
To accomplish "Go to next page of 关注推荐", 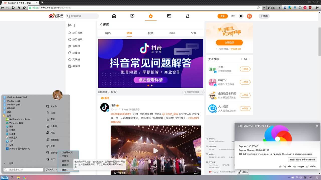I will point(250,59).
